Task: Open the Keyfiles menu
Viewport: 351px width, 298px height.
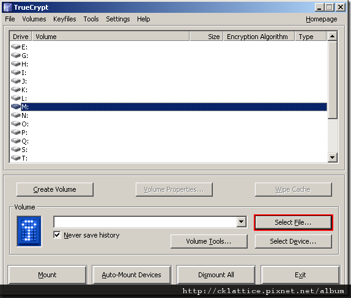Action: [65, 19]
